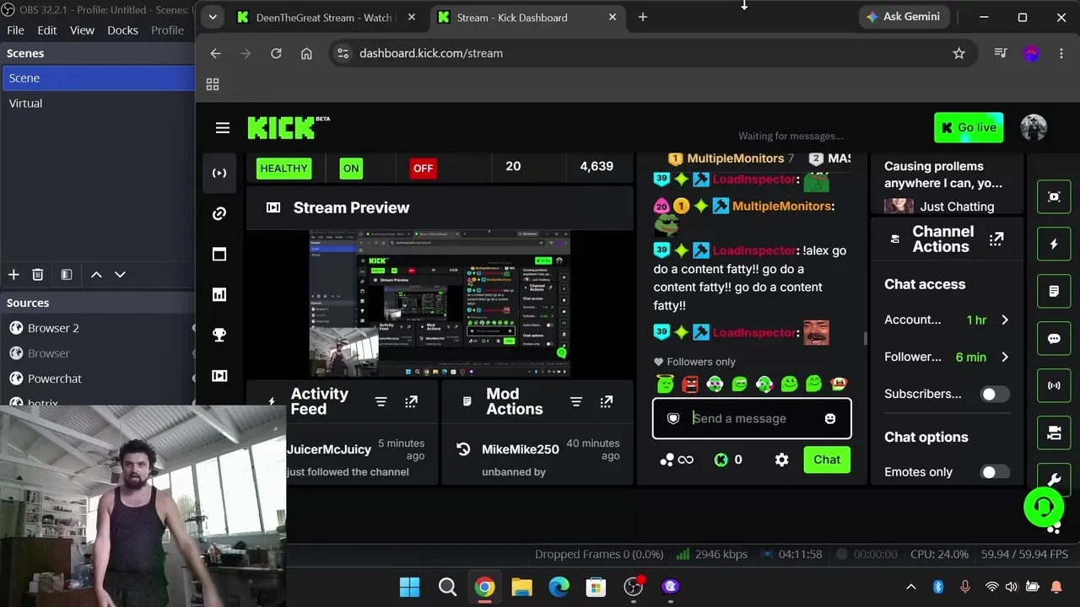
Task: Open the bar chart analytics icon in the sidebar
Action: 219,294
